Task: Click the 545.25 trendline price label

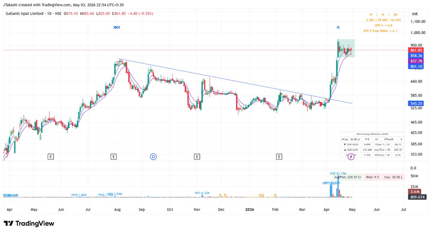Action: pos(416,103)
